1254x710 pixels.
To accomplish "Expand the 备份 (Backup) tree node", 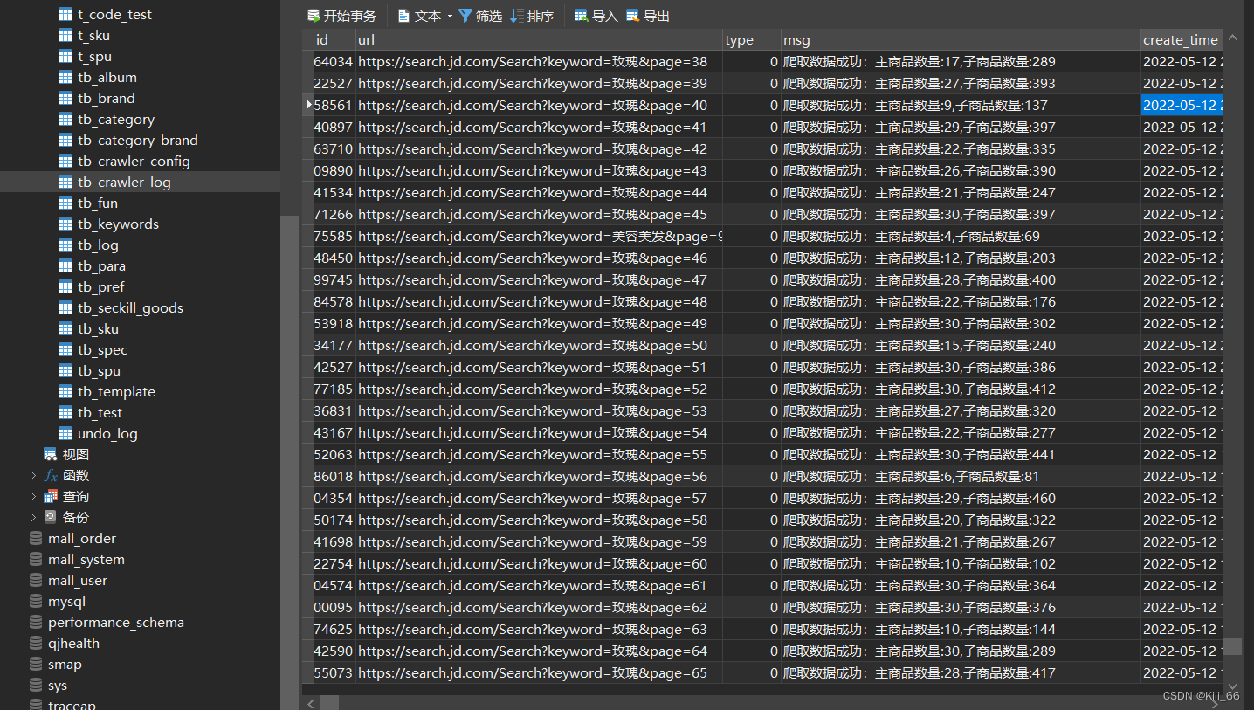I will (33, 517).
